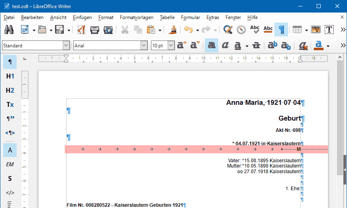
Task: Copy selection icon
Action: (138, 30)
